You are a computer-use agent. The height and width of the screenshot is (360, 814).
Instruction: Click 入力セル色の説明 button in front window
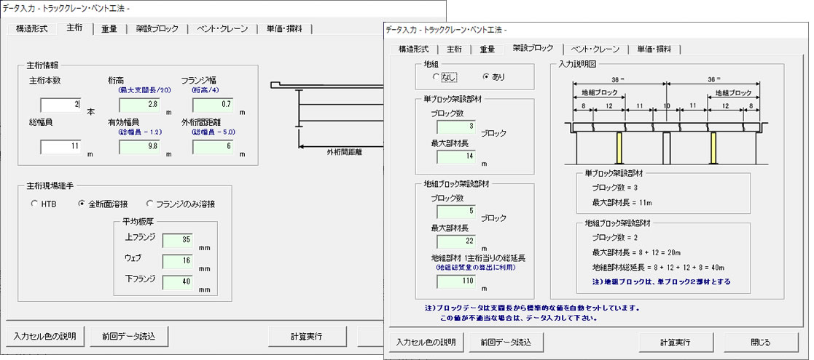coord(426,343)
